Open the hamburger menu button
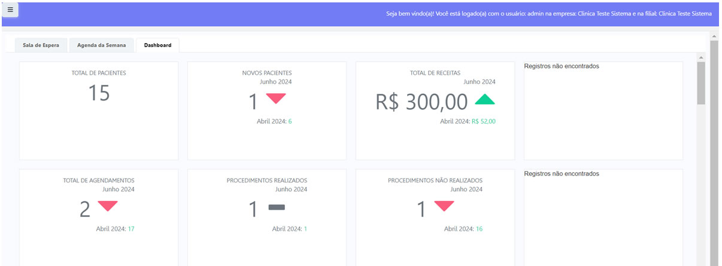The width and height of the screenshot is (722, 266). click(x=10, y=10)
